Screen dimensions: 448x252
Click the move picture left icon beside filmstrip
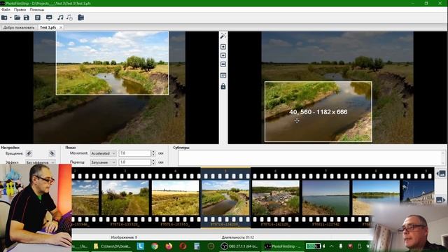click(x=441, y=174)
